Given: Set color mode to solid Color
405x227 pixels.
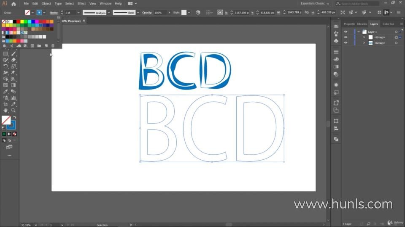Looking at the screenshot, I should click(x=4, y=134).
